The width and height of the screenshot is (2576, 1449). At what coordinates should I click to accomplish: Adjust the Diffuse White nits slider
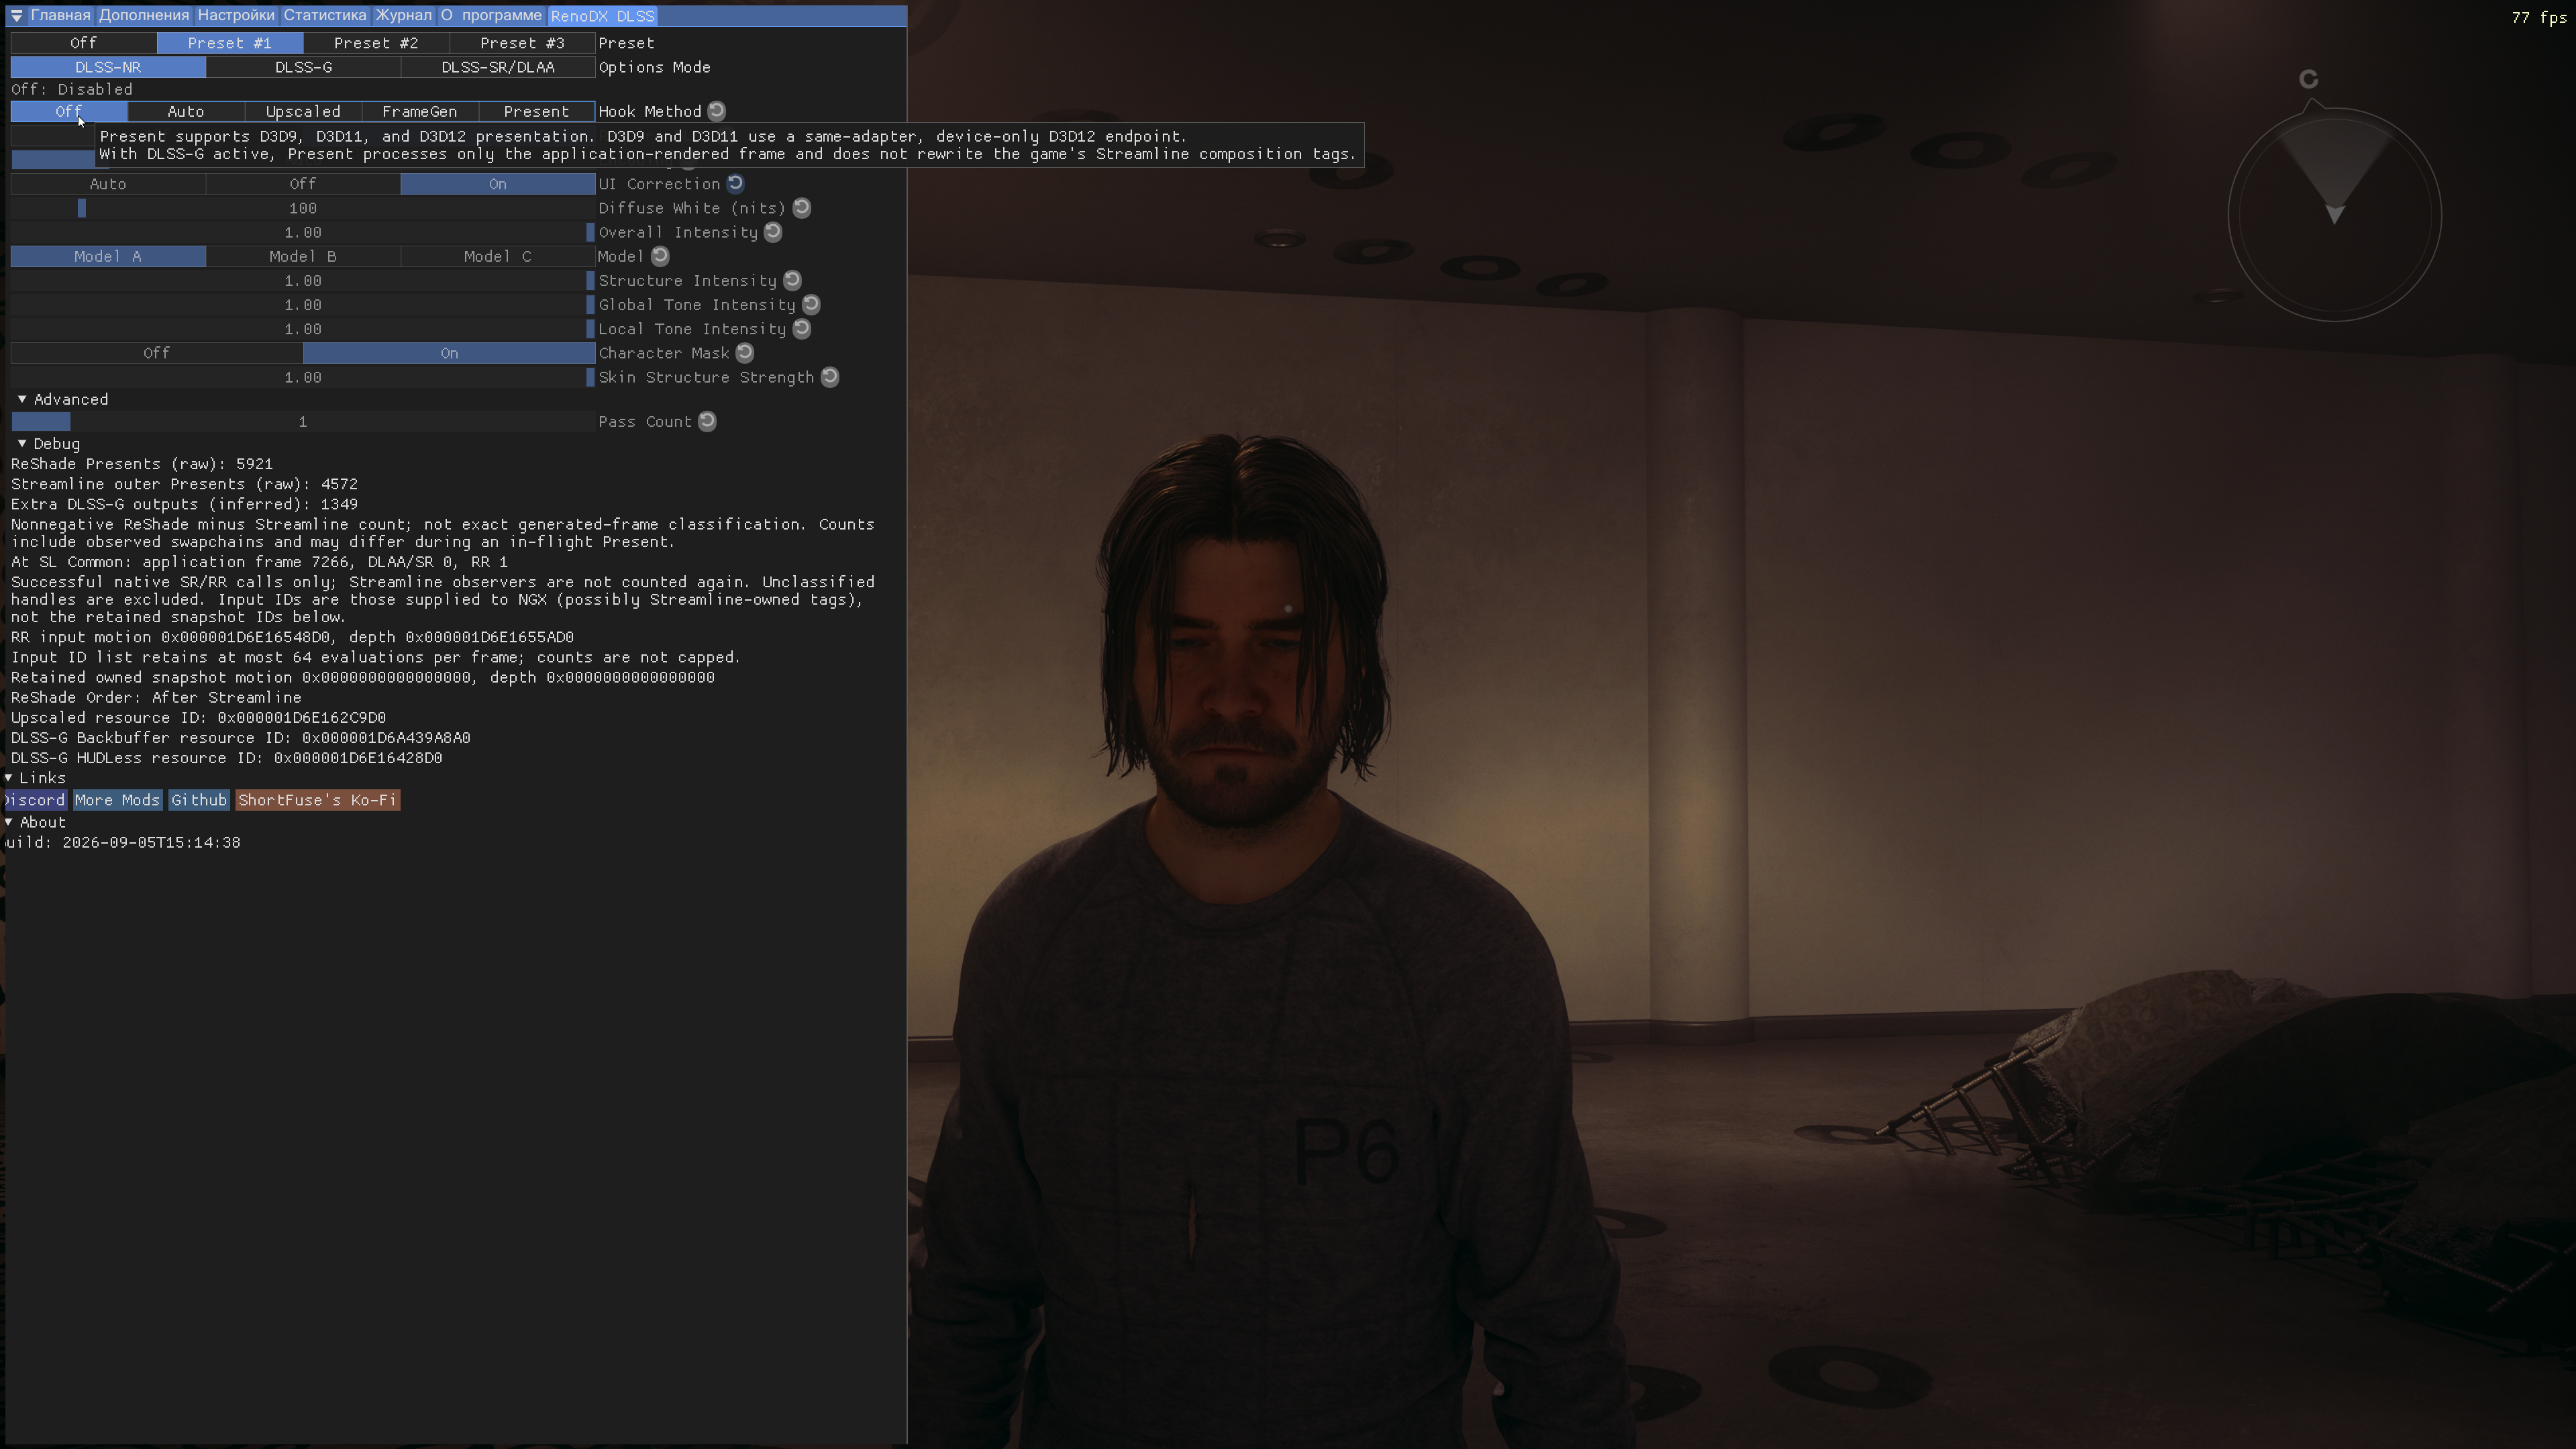(x=303, y=208)
